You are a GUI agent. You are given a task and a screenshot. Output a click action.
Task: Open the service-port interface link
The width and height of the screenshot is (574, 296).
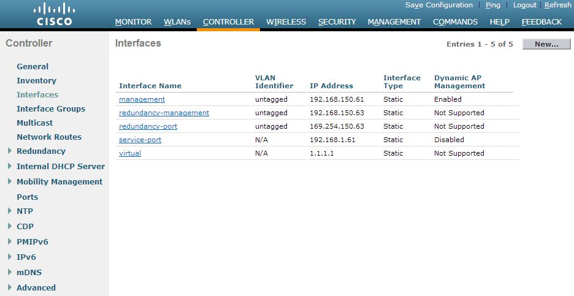140,140
